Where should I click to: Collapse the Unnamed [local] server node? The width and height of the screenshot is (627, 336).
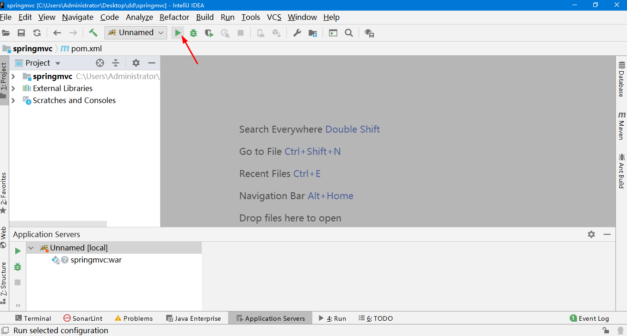31,248
